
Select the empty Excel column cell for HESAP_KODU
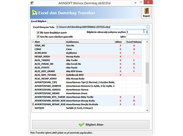tap(134, 57)
